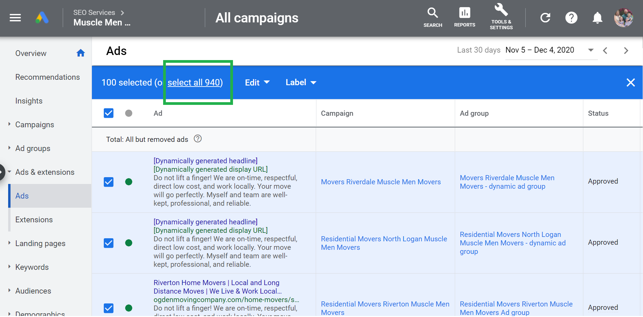Image resolution: width=643 pixels, height=317 pixels.
Task: Close the blue selection bar
Action: (x=631, y=82)
